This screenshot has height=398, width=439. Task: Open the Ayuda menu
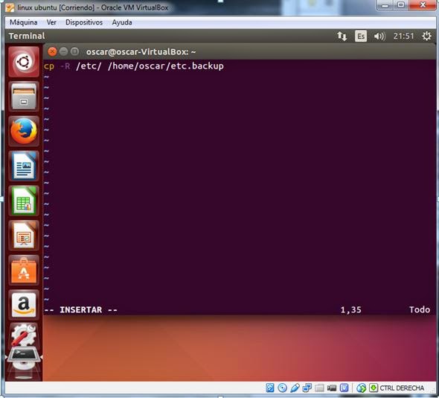point(122,22)
